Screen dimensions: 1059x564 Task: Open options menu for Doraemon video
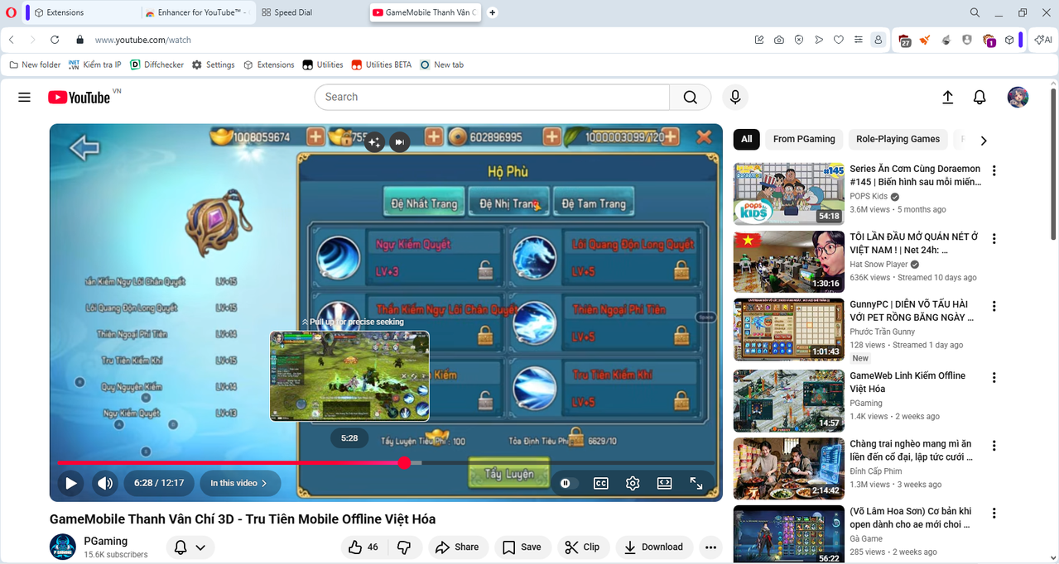point(994,171)
